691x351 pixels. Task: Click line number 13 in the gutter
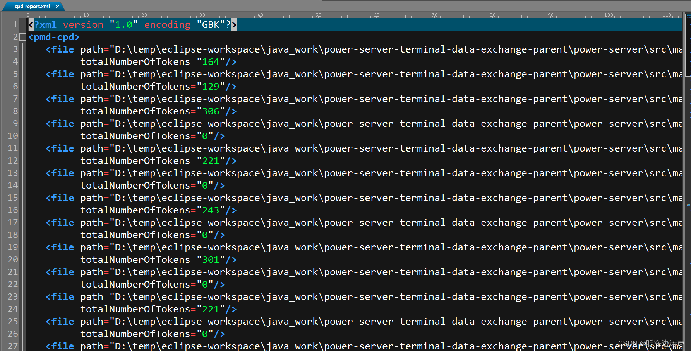coord(13,173)
